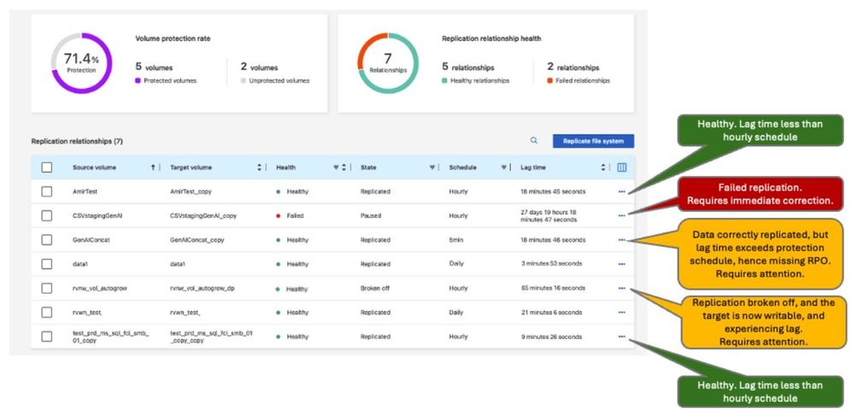Click the 7 Relationships donut chart
853x417 pixels.
click(387, 63)
